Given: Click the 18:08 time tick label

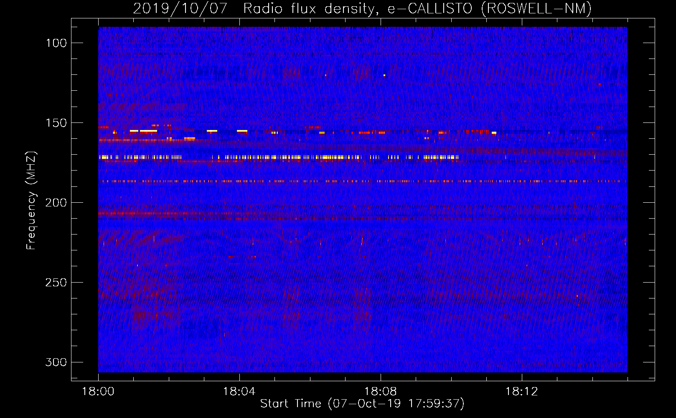Looking at the screenshot, I should (x=380, y=392).
